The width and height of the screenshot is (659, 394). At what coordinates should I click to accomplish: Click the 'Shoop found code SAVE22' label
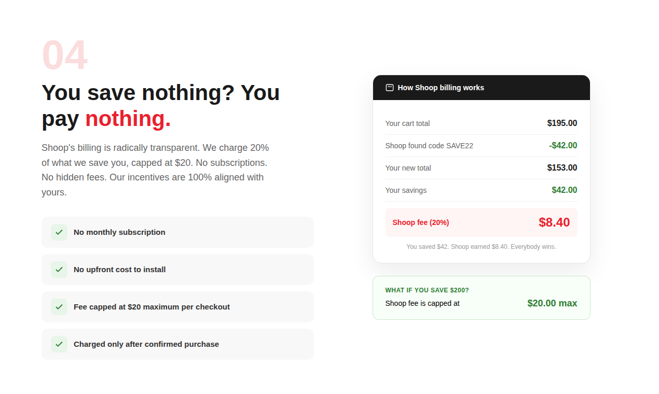click(429, 146)
